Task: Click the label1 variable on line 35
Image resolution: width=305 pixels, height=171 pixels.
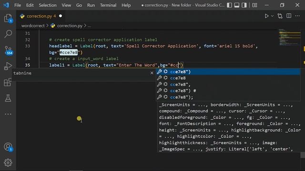Action: [57, 65]
